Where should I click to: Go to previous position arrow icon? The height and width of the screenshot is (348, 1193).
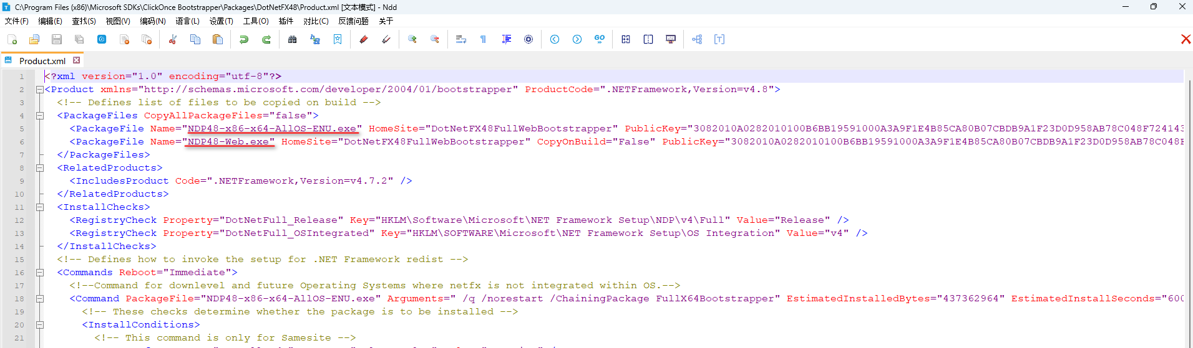pyautogui.click(x=555, y=39)
